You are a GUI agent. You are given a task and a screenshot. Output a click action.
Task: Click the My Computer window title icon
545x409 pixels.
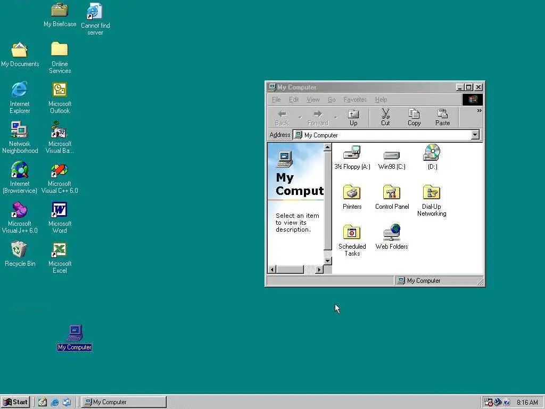(x=272, y=87)
